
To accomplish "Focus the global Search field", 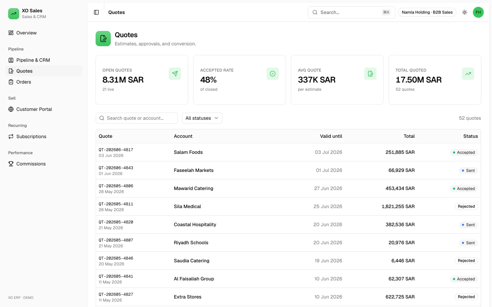I will pos(351,12).
